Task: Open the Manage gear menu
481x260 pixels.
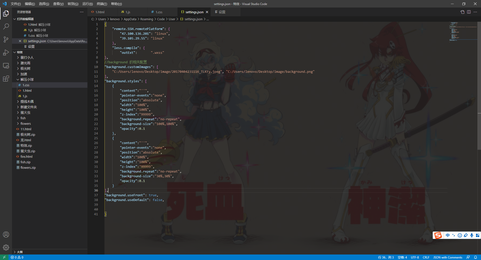Action: click(6, 247)
